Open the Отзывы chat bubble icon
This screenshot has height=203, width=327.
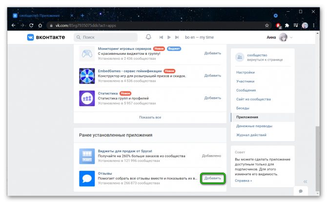pyautogui.click(x=87, y=179)
